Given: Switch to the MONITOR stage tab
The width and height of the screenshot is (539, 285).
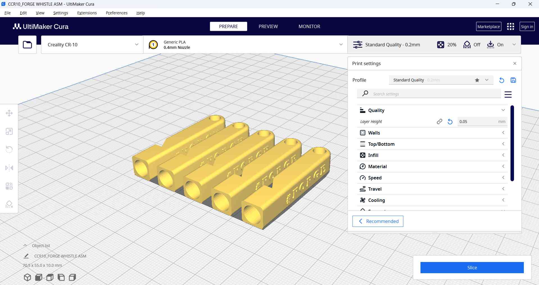Looking at the screenshot, I should coord(309,26).
